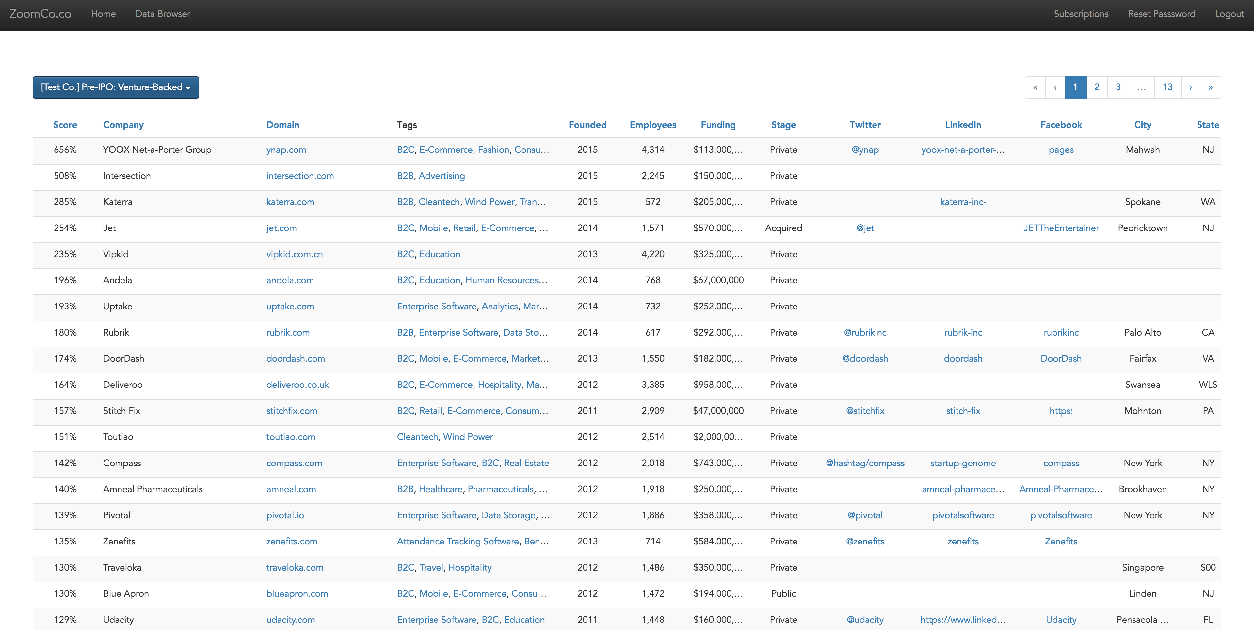Click the Cleantech tag in Katerra row

439,202
